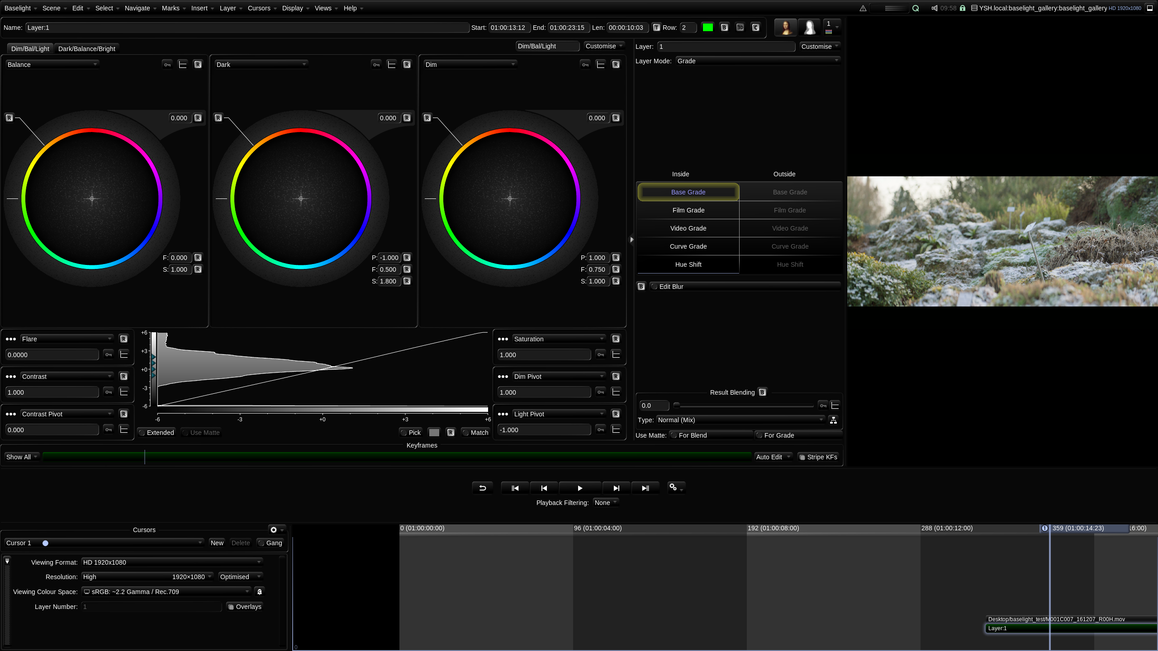Open the Viewing Format HD 1920x1080 dropdown

point(172,562)
